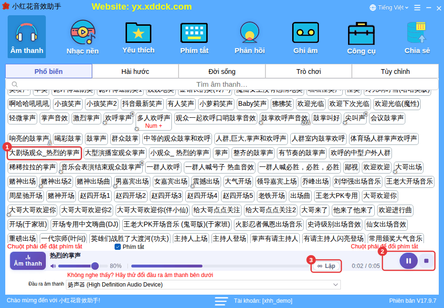Switch to the Đời sống tab

pos(222,71)
